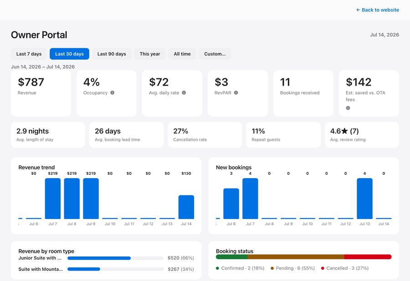Click the '$3' RevPAR value
This screenshot has height=281, width=410.
coord(221,82)
